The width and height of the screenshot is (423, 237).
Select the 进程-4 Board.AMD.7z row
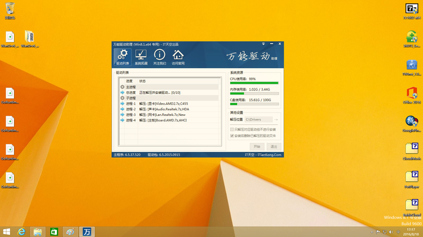coord(169,120)
